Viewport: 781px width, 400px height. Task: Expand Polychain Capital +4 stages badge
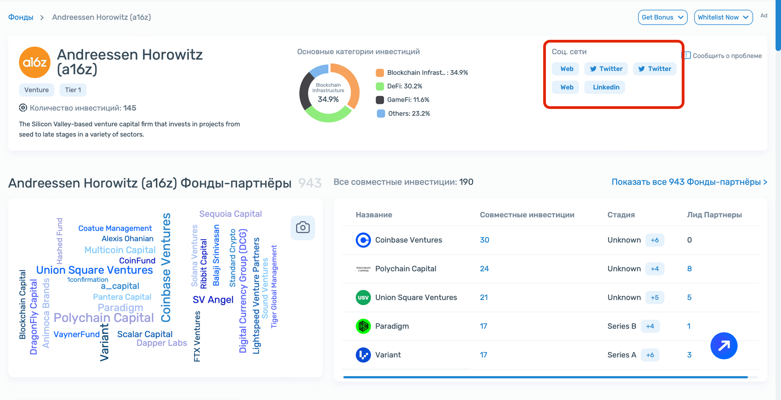tap(654, 269)
